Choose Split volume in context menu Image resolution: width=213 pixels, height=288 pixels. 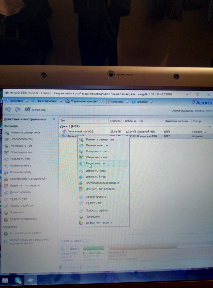(95, 163)
